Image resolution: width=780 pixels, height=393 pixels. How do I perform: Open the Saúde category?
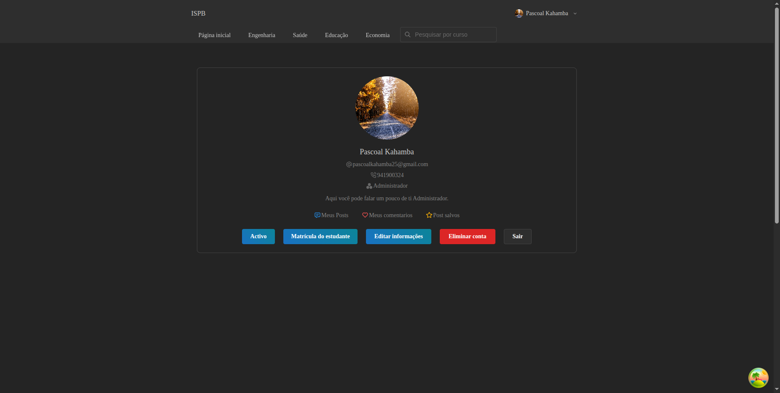pos(300,35)
